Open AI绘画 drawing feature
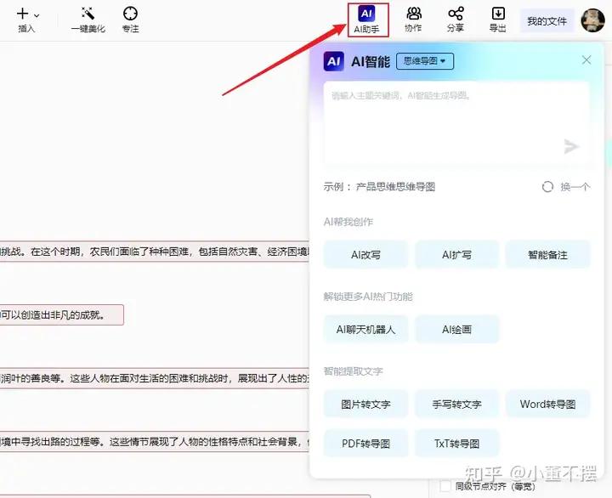 click(x=456, y=330)
